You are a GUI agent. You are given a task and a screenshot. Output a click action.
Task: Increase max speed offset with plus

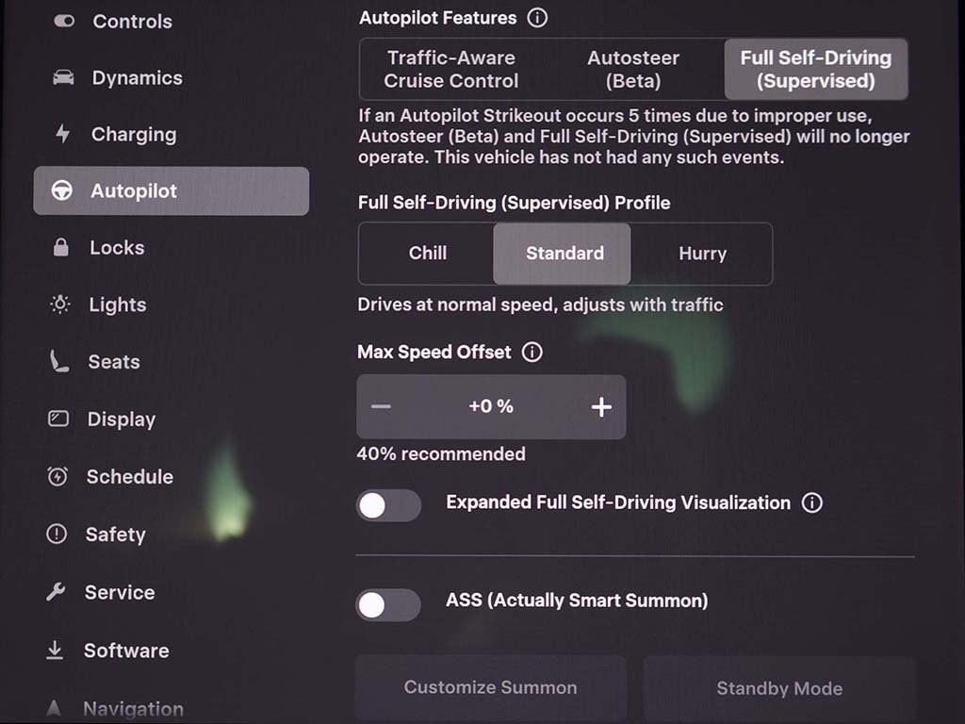pos(601,407)
